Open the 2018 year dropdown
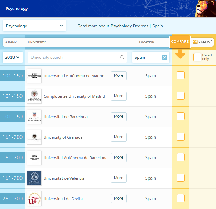216x209 pixels. click(12, 57)
